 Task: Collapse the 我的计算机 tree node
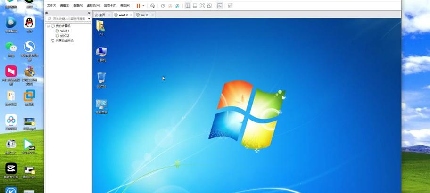pyautogui.click(x=48, y=26)
